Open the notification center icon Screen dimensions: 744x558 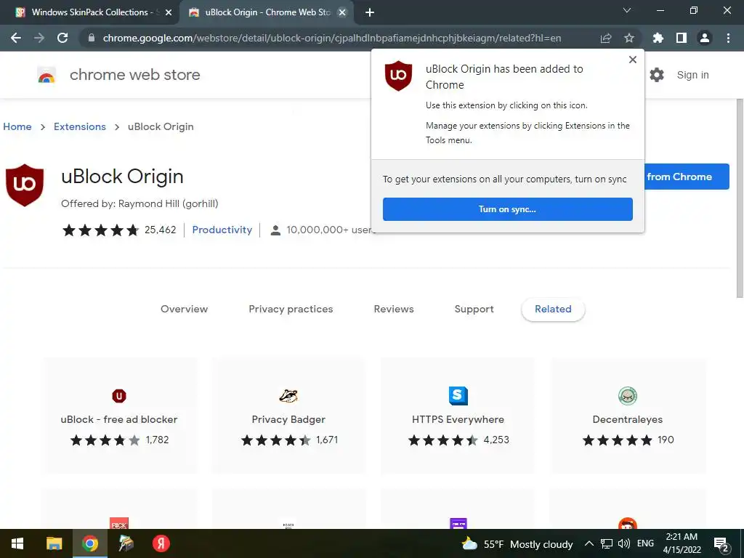pyautogui.click(x=721, y=544)
